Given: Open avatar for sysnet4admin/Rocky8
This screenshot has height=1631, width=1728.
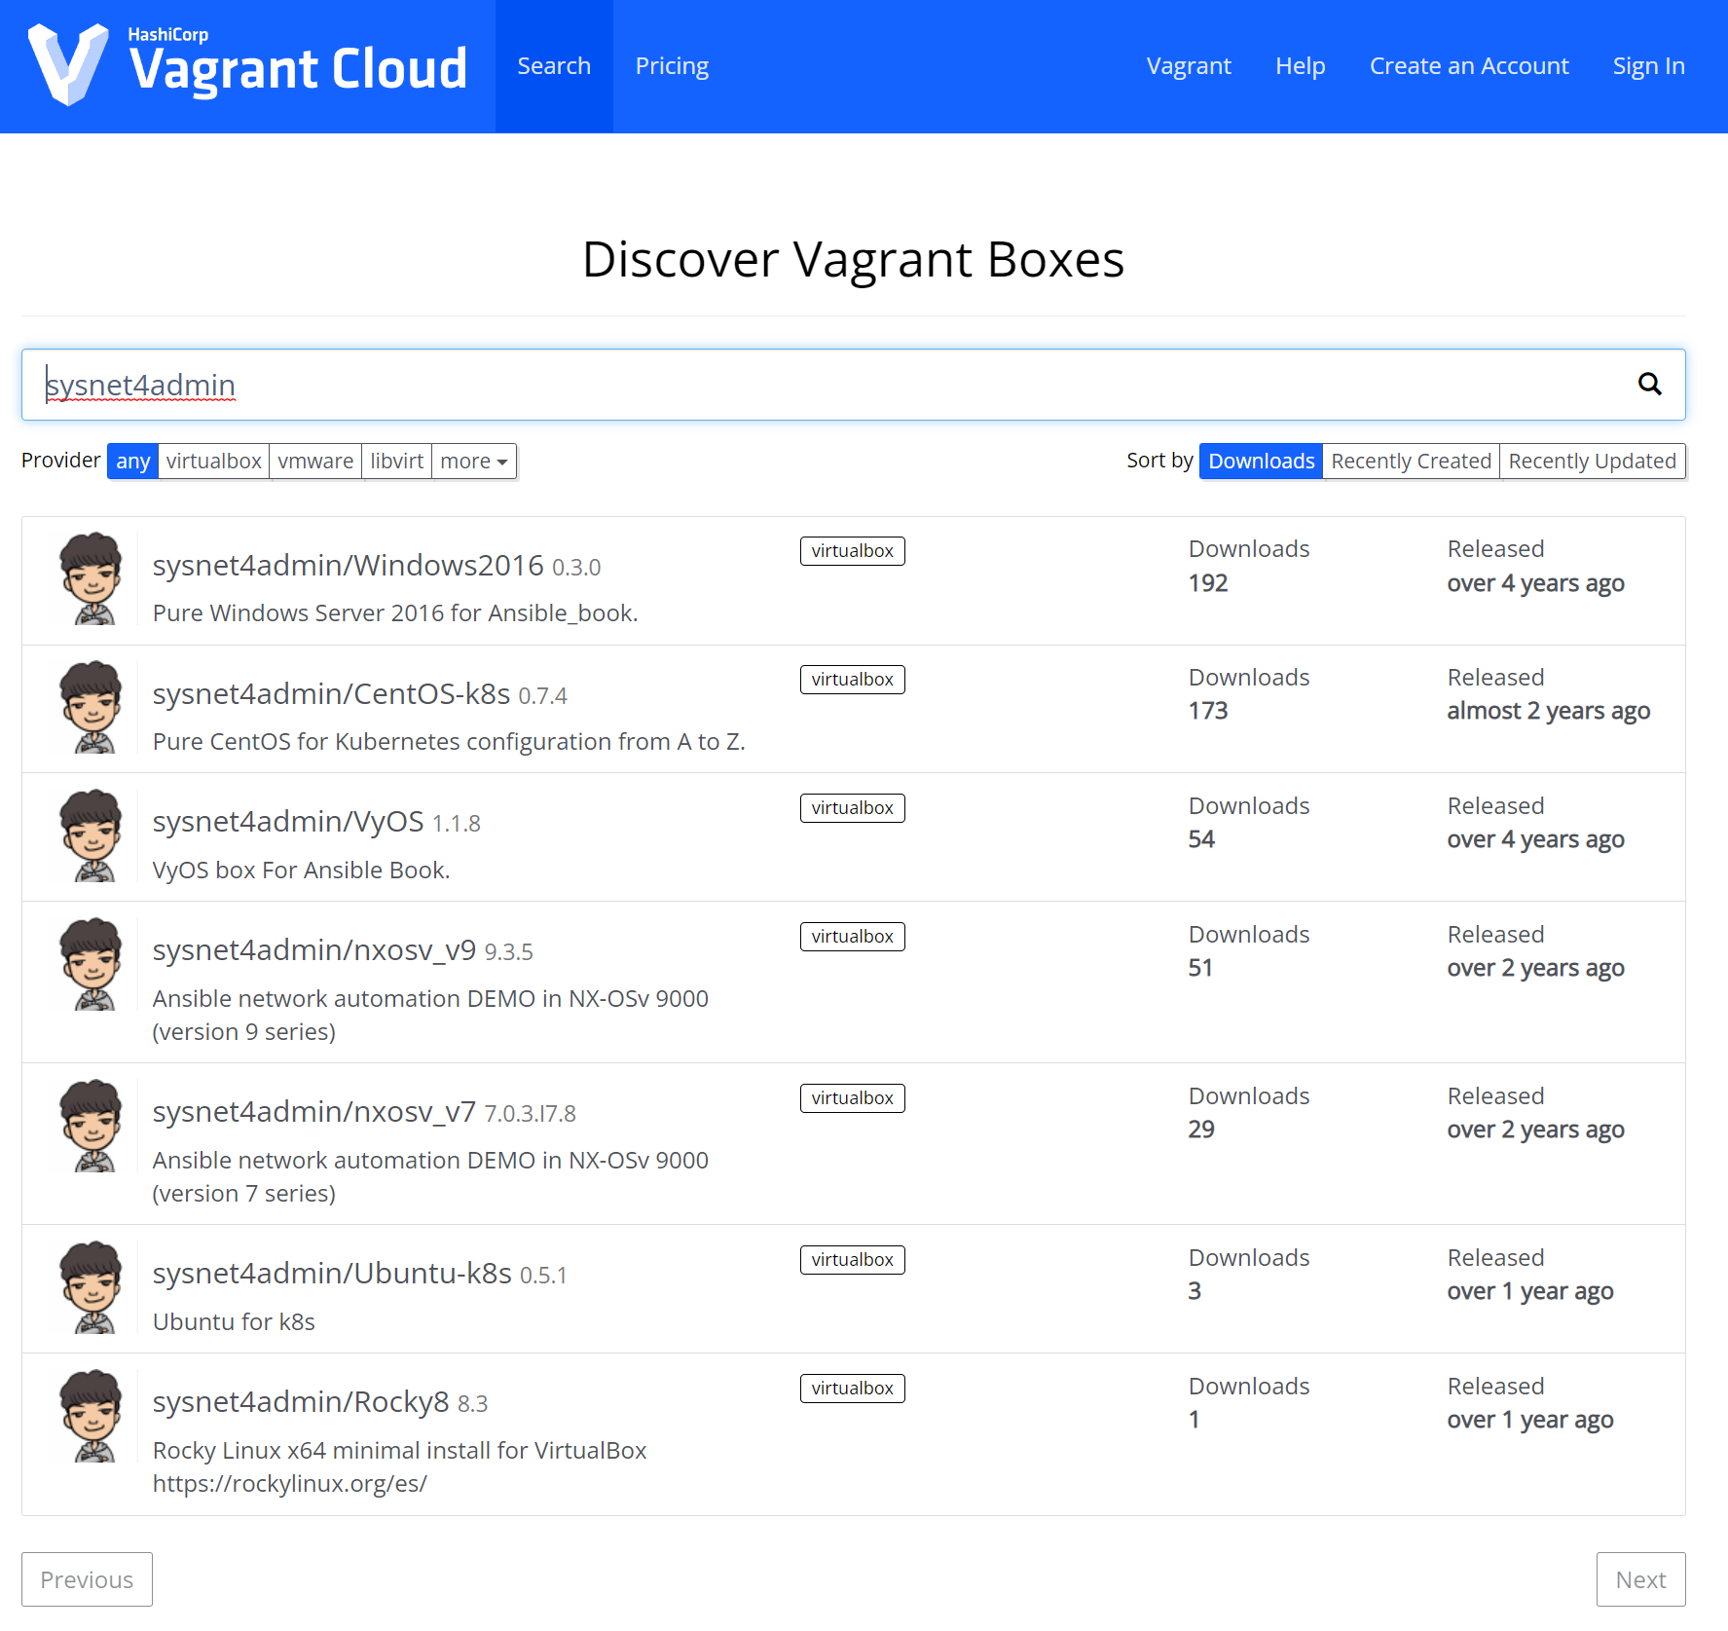Looking at the screenshot, I should 92,1416.
